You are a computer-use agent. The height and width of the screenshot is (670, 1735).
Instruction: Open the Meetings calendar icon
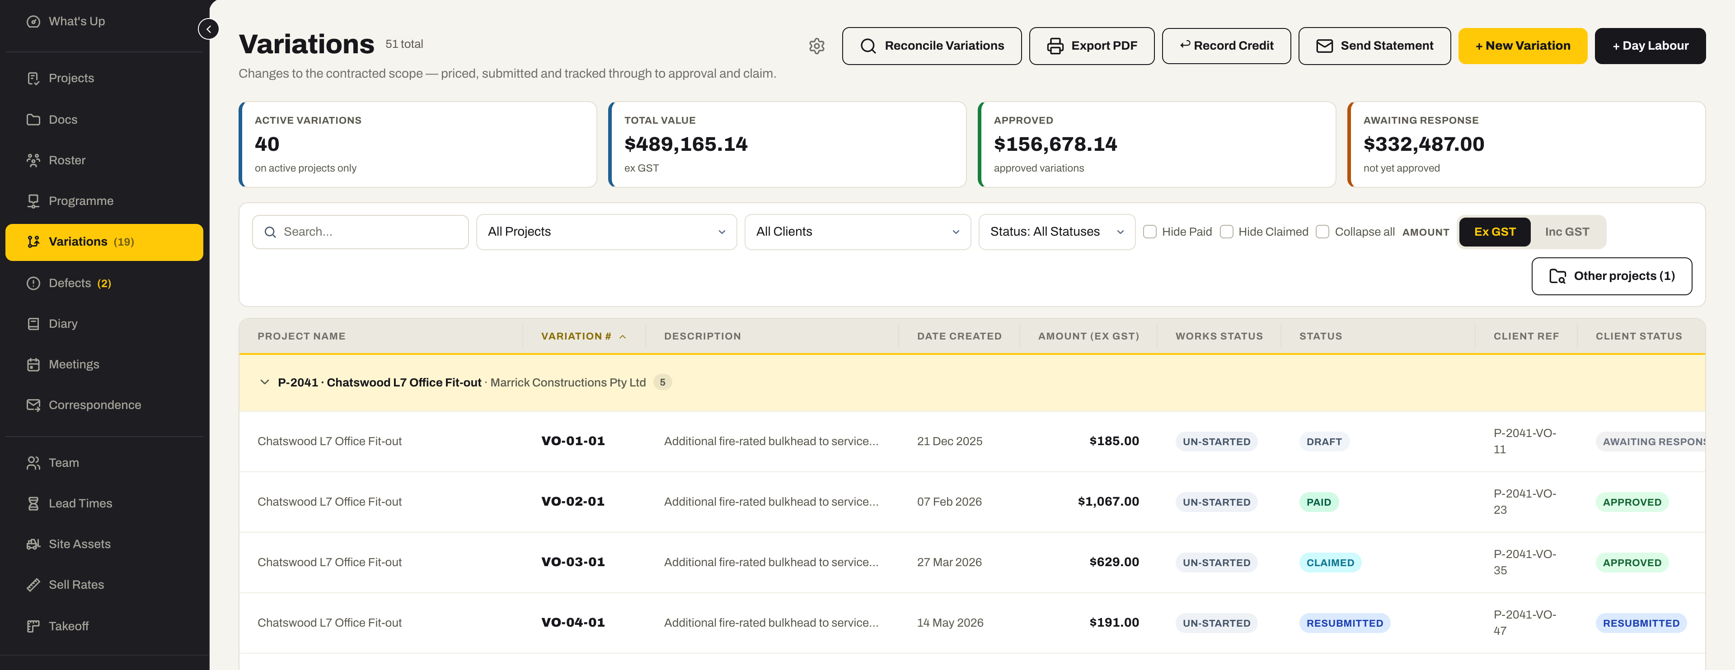coord(33,365)
